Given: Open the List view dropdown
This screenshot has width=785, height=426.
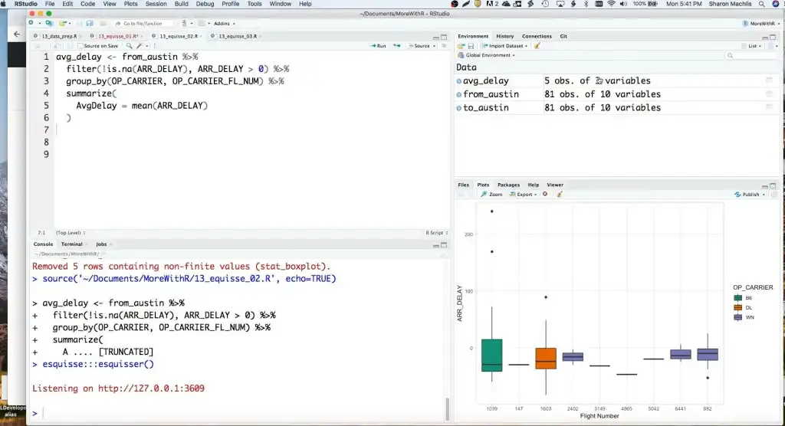Looking at the screenshot, I should 751,45.
